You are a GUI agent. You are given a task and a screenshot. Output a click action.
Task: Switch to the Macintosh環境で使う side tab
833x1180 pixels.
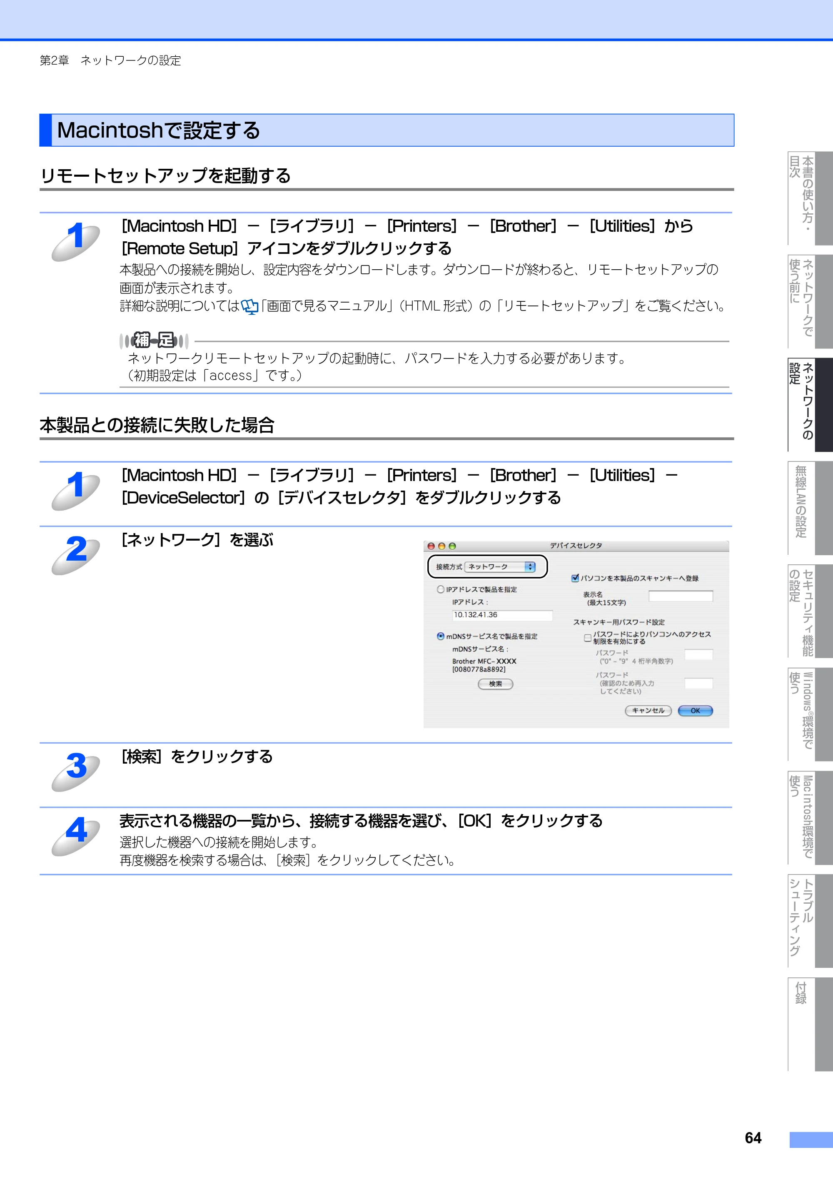810,818
